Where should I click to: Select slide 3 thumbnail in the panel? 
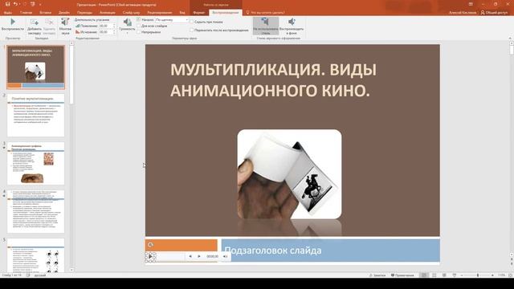point(35,164)
